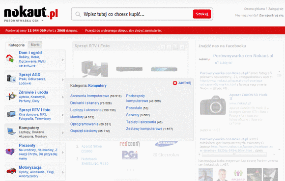
Task: Click the Dom i ogród house icon
Action: 10,58
